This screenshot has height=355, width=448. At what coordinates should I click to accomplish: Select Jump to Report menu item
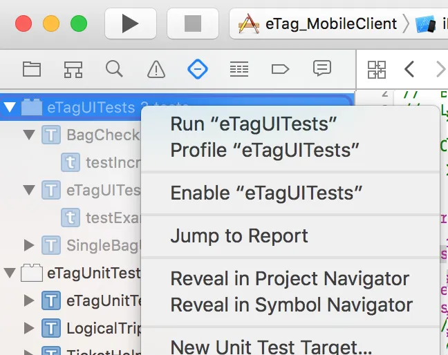tap(239, 236)
